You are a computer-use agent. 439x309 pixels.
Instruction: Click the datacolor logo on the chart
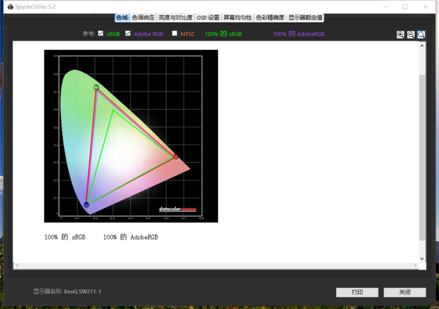click(177, 209)
